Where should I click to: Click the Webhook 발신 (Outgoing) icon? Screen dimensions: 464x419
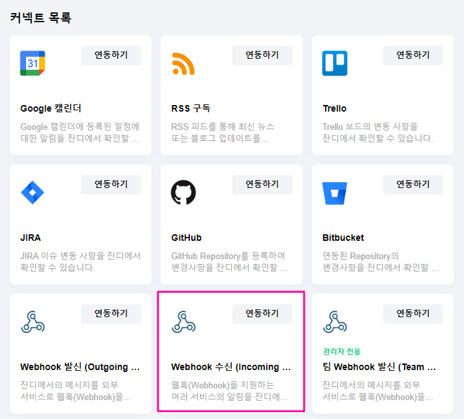tap(33, 322)
